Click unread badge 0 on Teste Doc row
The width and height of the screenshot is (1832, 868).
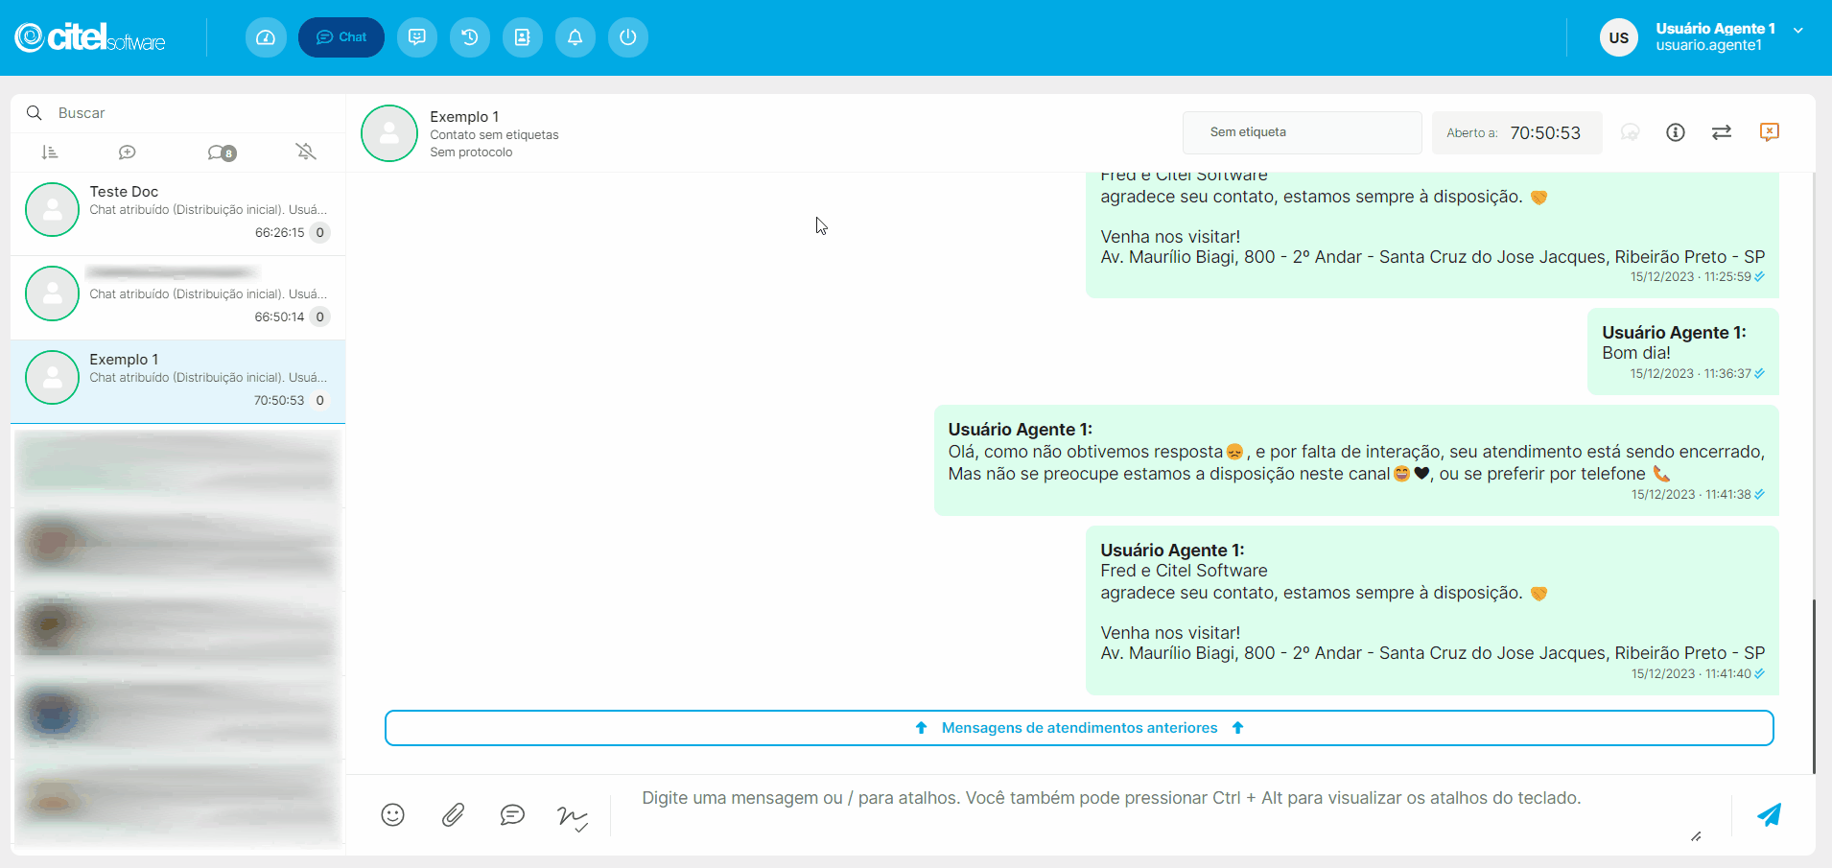[x=320, y=232]
